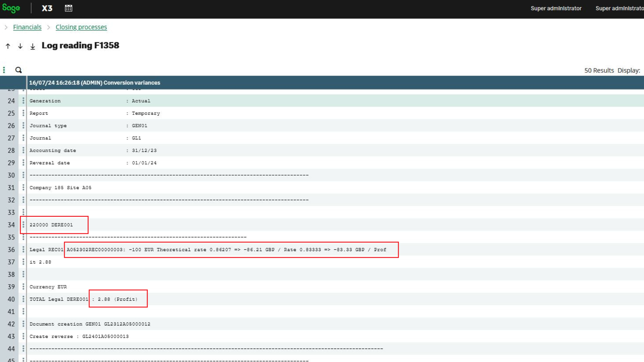
Task: Click the first Super administrator menu
Action: 556,8
